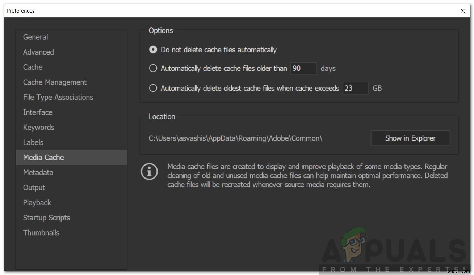Switch to the Cache settings page
Image resolution: width=474 pixels, height=275 pixels.
click(33, 67)
